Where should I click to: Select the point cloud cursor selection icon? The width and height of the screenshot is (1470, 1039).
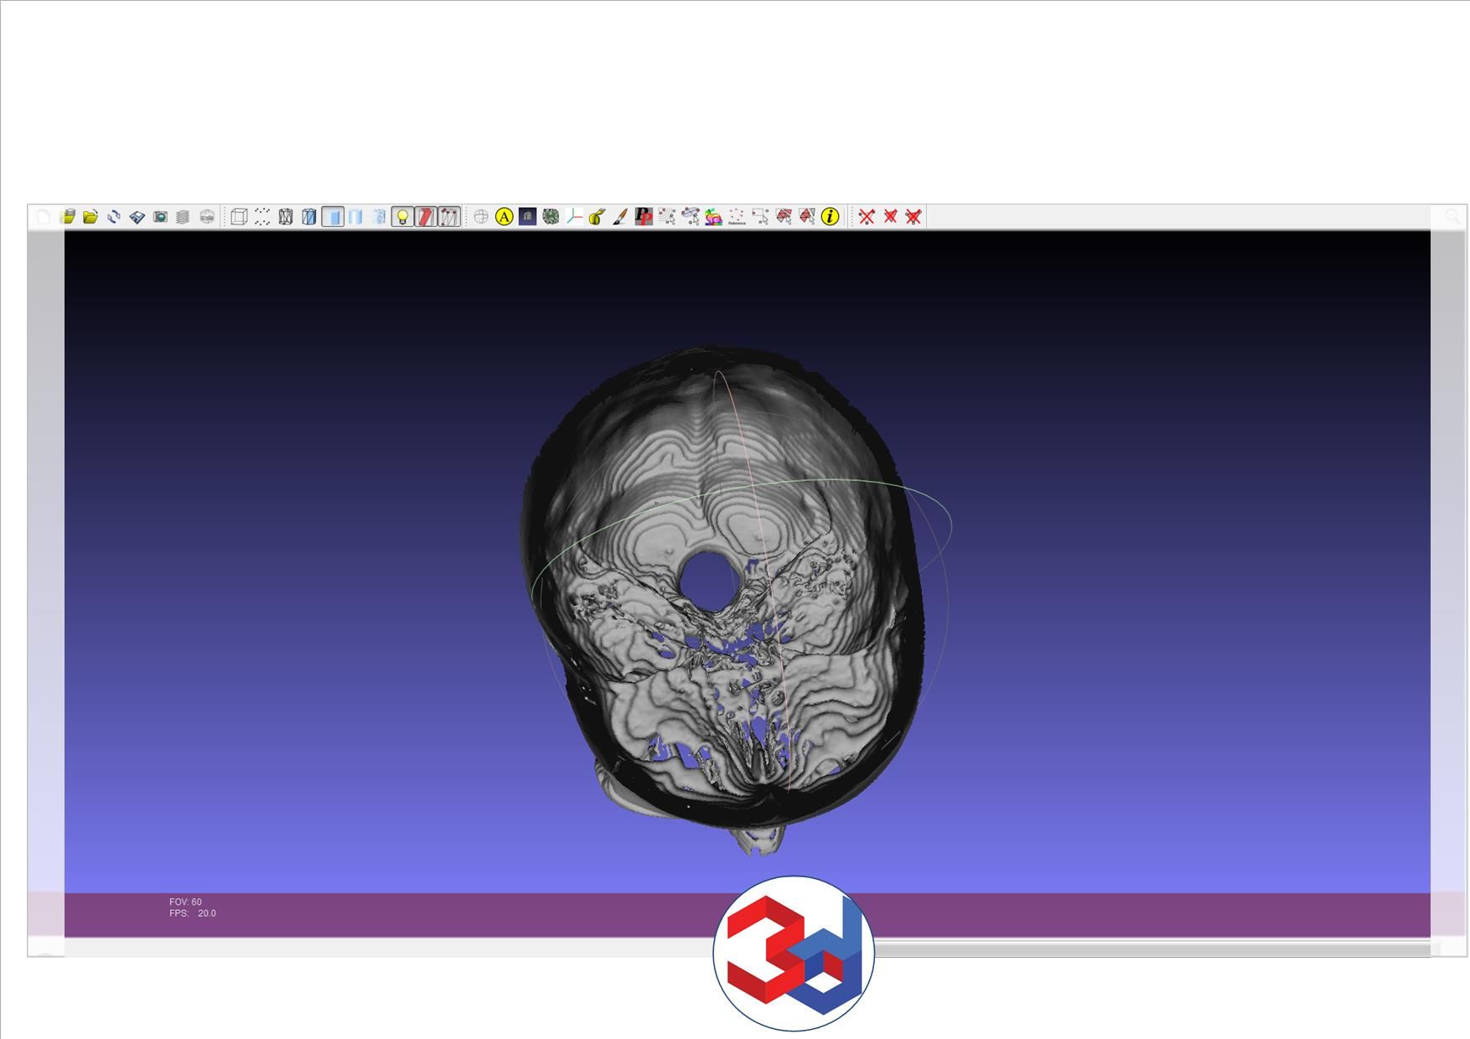(x=667, y=217)
